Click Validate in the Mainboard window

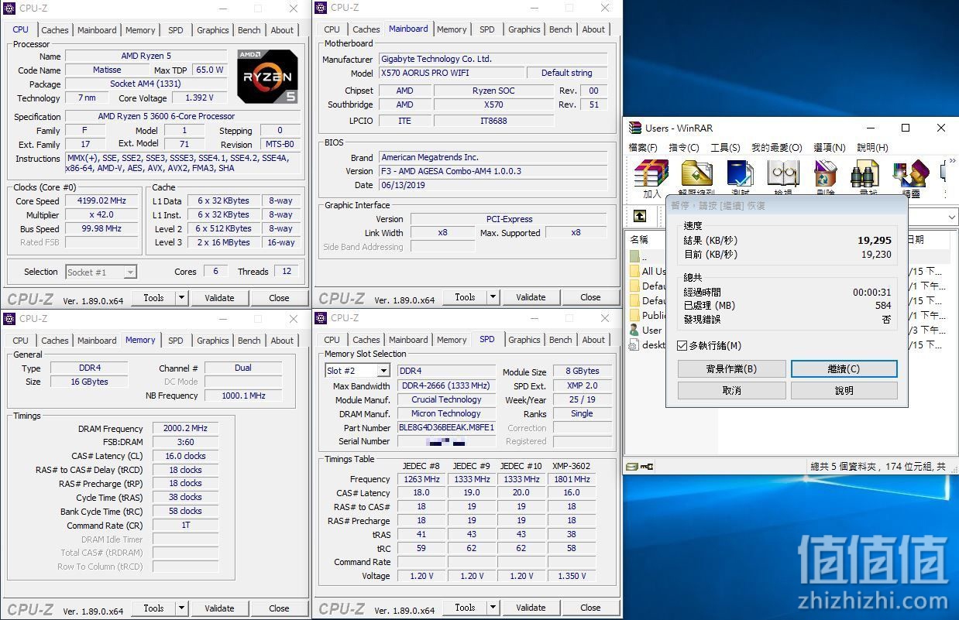click(x=531, y=296)
